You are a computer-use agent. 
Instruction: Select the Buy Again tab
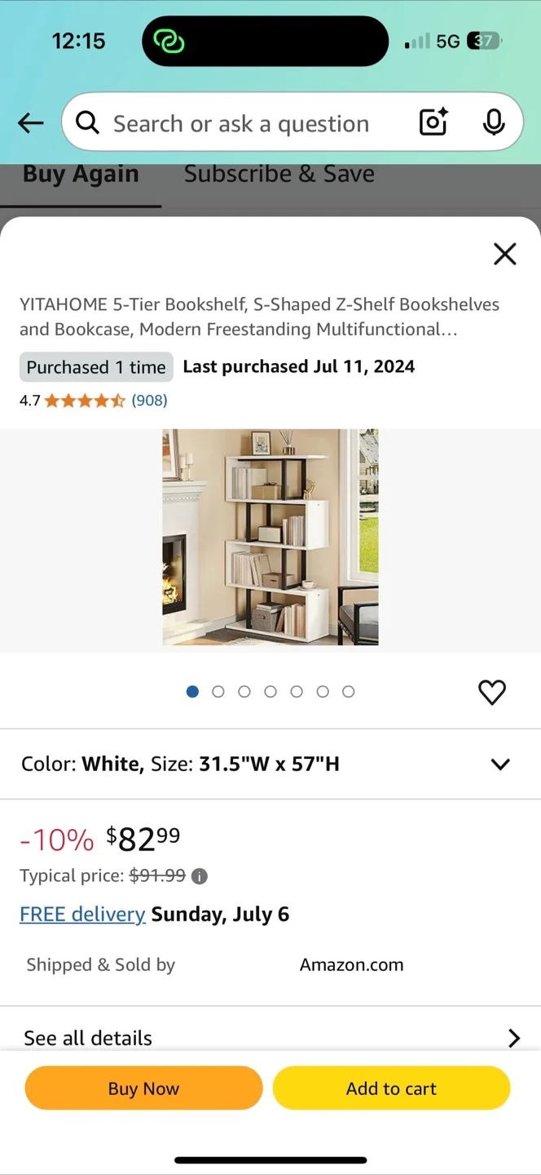[x=78, y=173]
